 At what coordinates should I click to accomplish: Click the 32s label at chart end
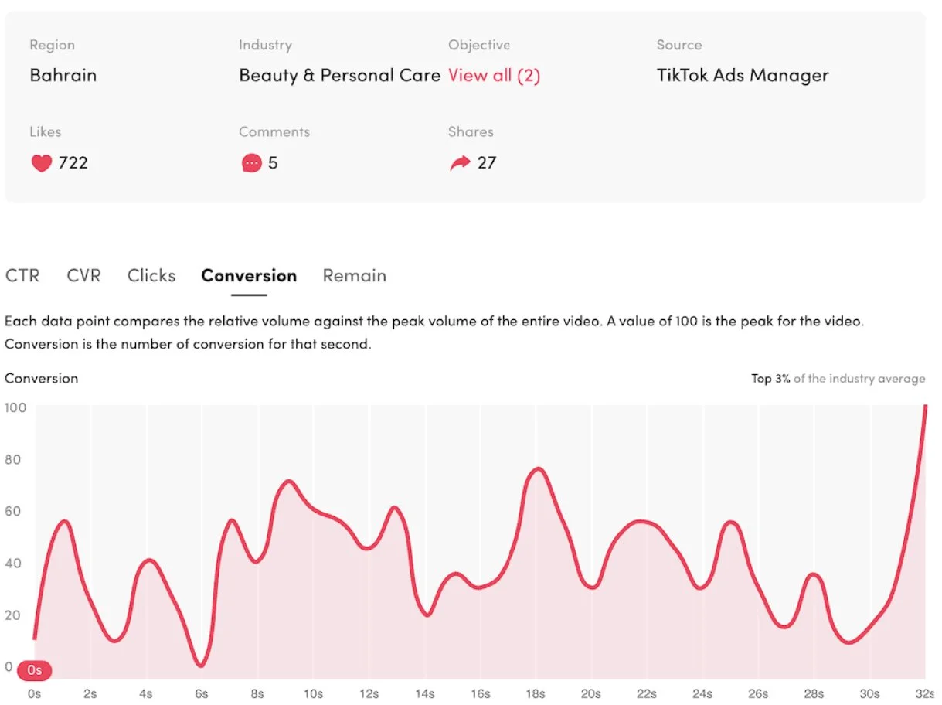(925, 693)
